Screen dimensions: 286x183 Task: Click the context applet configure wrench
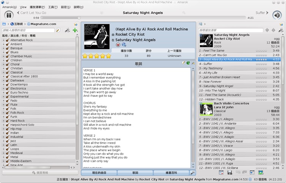[x=193, y=173]
